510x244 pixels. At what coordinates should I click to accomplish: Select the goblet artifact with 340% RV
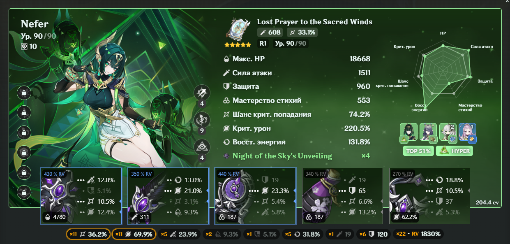pyautogui.click(x=342, y=196)
